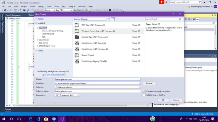Toggle Create directory for solution checkbox
Image resolution: width=218 pixels, height=122 pixels.
click(144, 91)
